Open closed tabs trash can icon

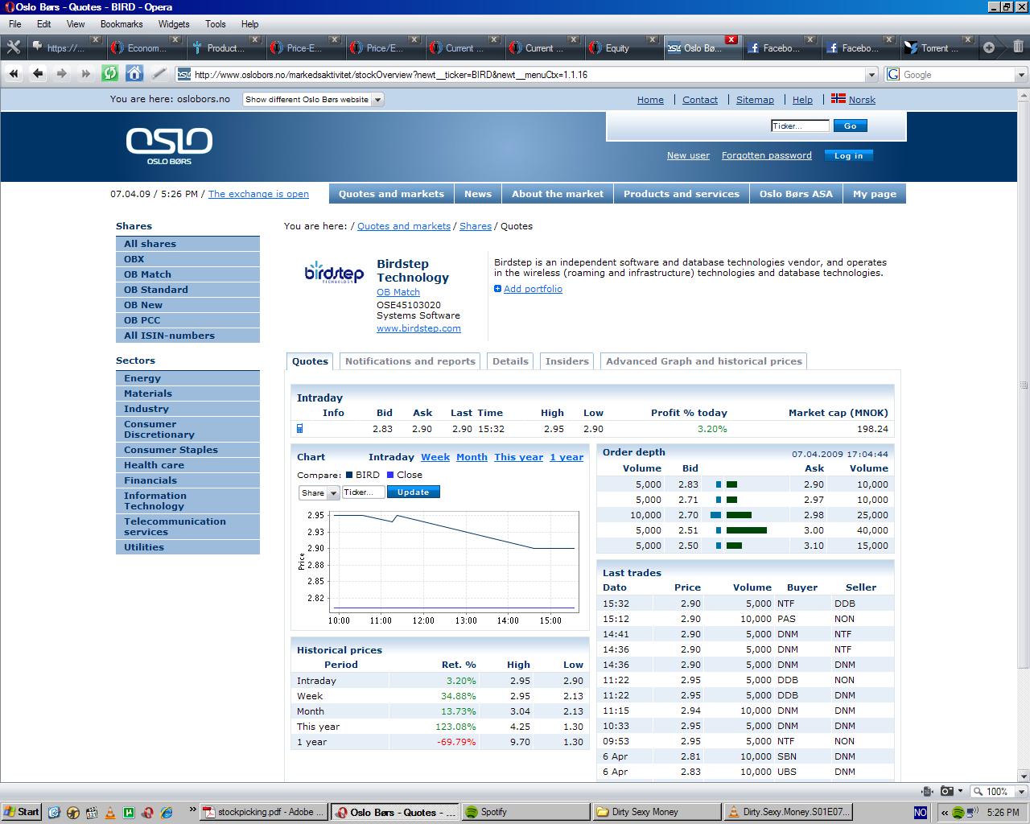coord(1018,47)
